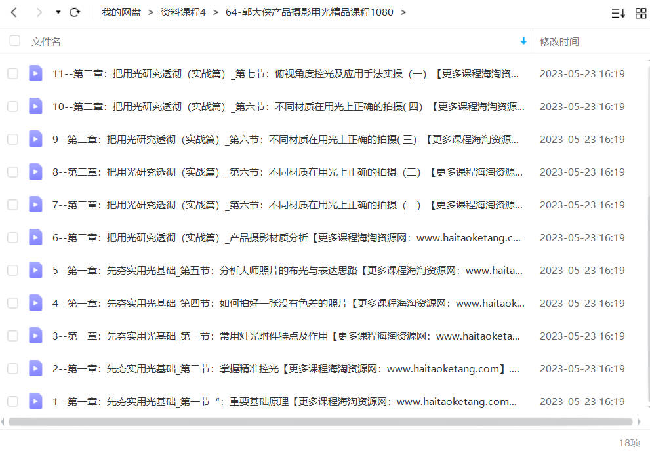Click the video icon of file 10--第二章
The height and width of the screenshot is (451, 650).
click(x=35, y=106)
